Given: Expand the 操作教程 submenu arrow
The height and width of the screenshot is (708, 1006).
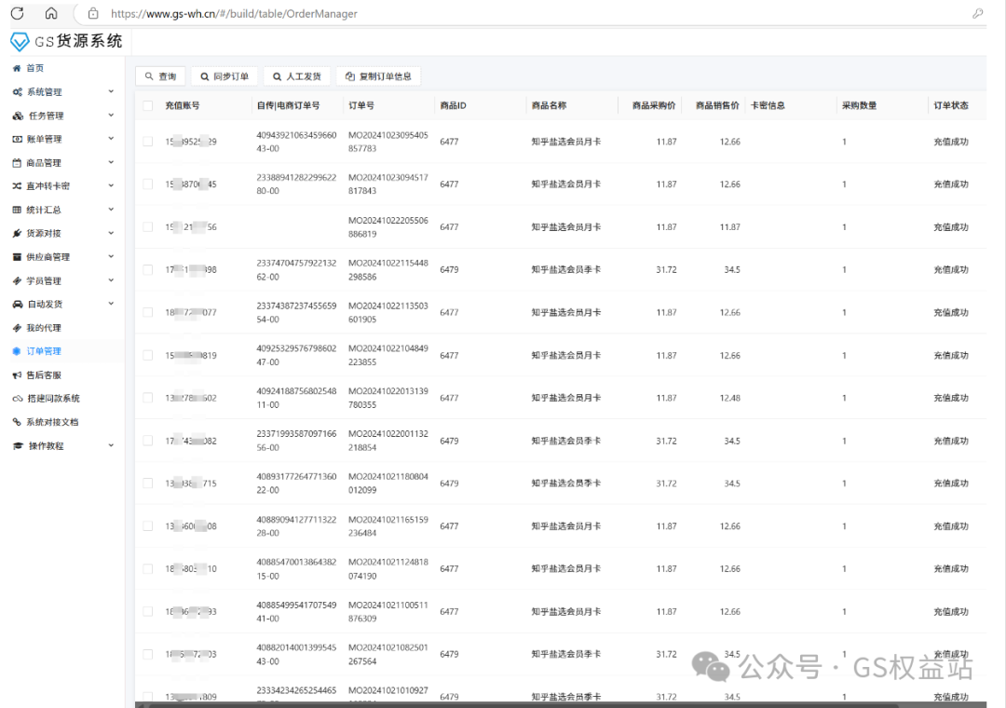Looking at the screenshot, I should [111, 445].
